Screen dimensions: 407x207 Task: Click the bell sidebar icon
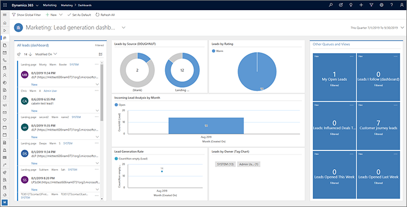click(x=5, y=150)
